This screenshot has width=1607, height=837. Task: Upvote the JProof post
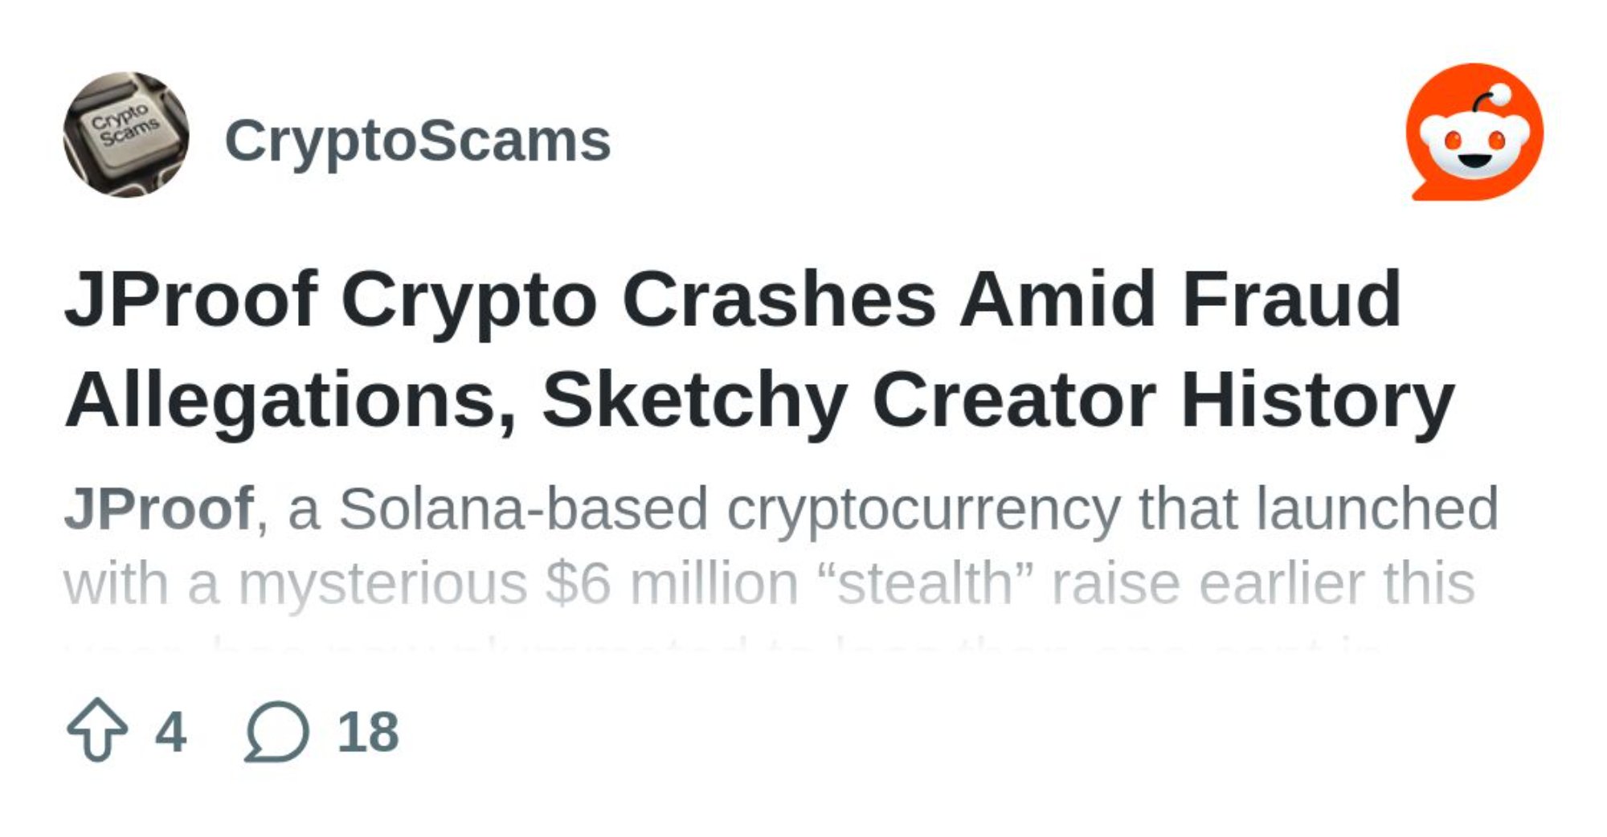(x=97, y=729)
